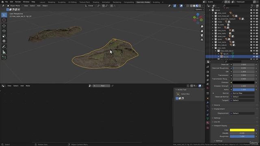Switch to the UV Editing workspace tab
Image resolution: width=260 pixels, height=146 pixels.
[x=72, y=2]
